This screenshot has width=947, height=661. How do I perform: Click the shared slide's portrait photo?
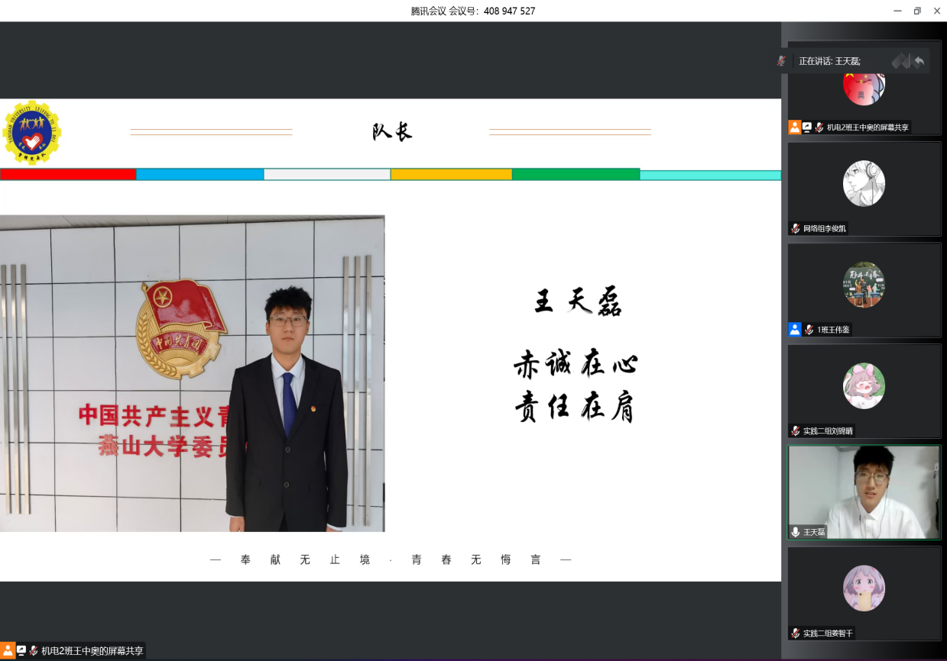[x=192, y=373]
